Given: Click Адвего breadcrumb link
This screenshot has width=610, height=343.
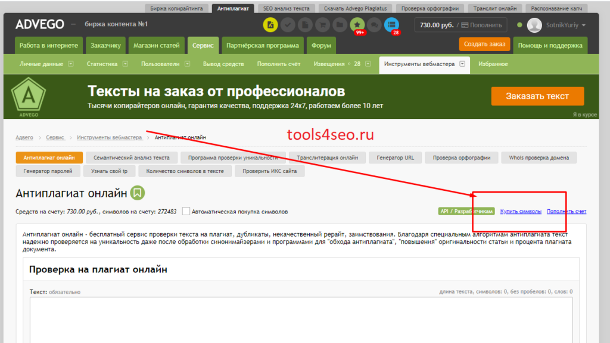Looking at the screenshot, I should [x=24, y=137].
